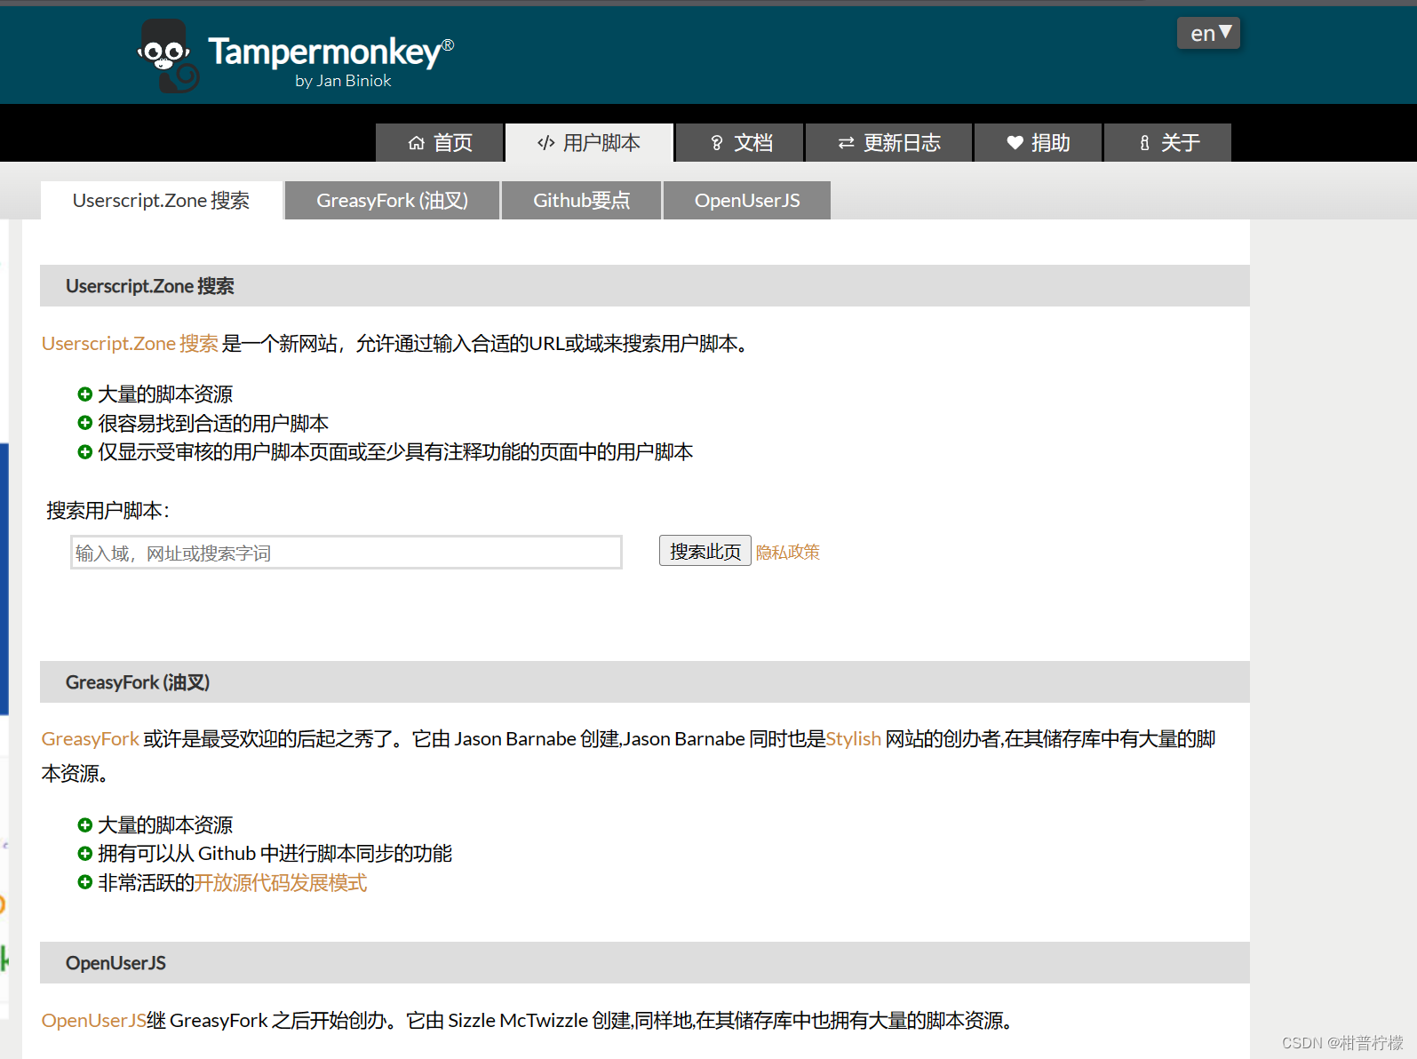
Task: Click the 搜索此页 button
Action: [x=705, y=551]
